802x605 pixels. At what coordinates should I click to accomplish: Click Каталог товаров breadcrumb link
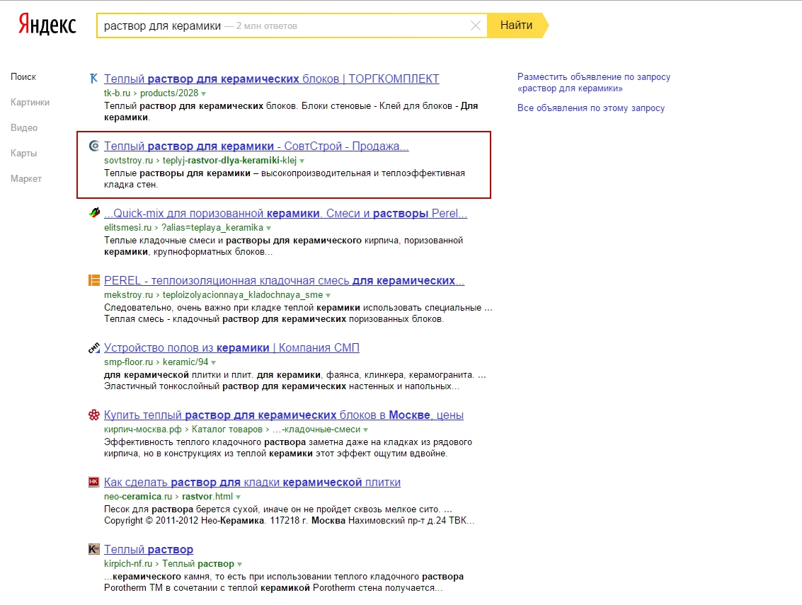tap(227, 430)
